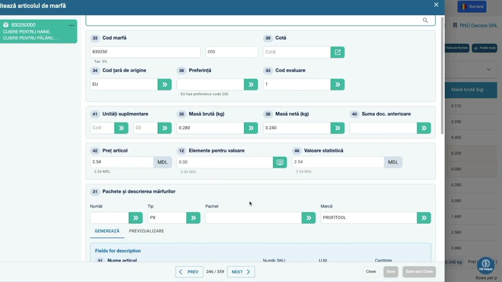Close the edit article dialog
The width and height of the screenshot is (502, 282).
(436, 5)
